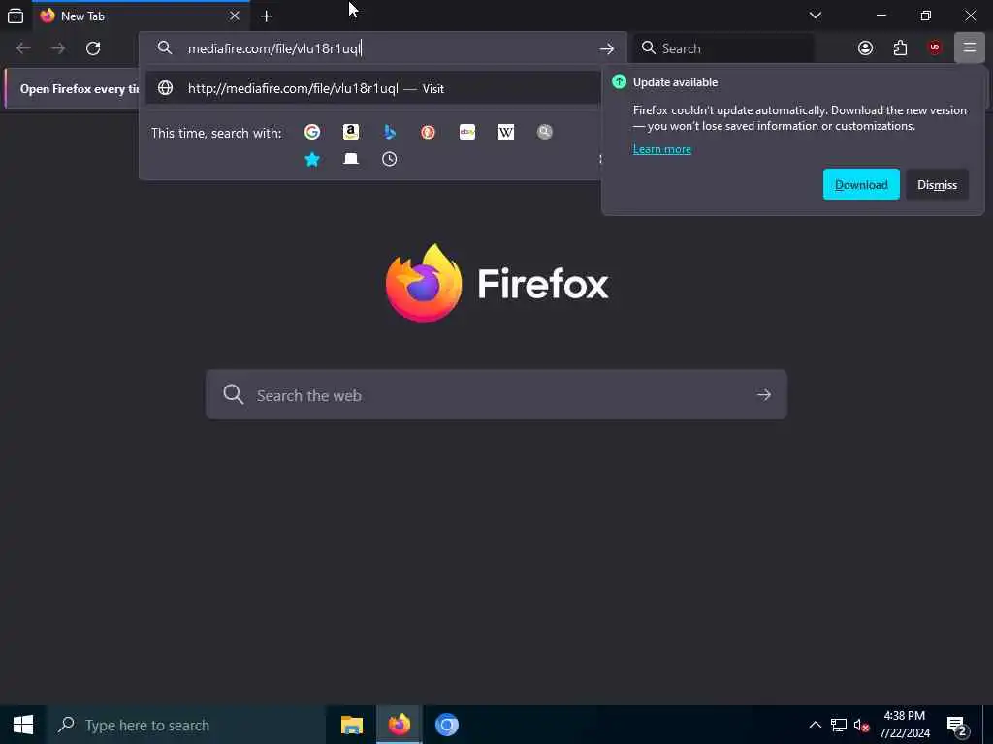Open the Windows Start menu
Viewport: 993px width, 744px height.
[x=23, y=725]
